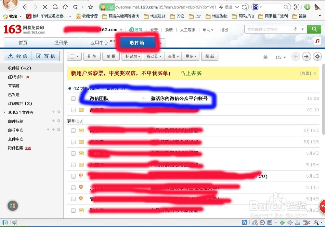
Task: Tick checkbox for the 5月16日 email
Action: click(x=73, y=130)
